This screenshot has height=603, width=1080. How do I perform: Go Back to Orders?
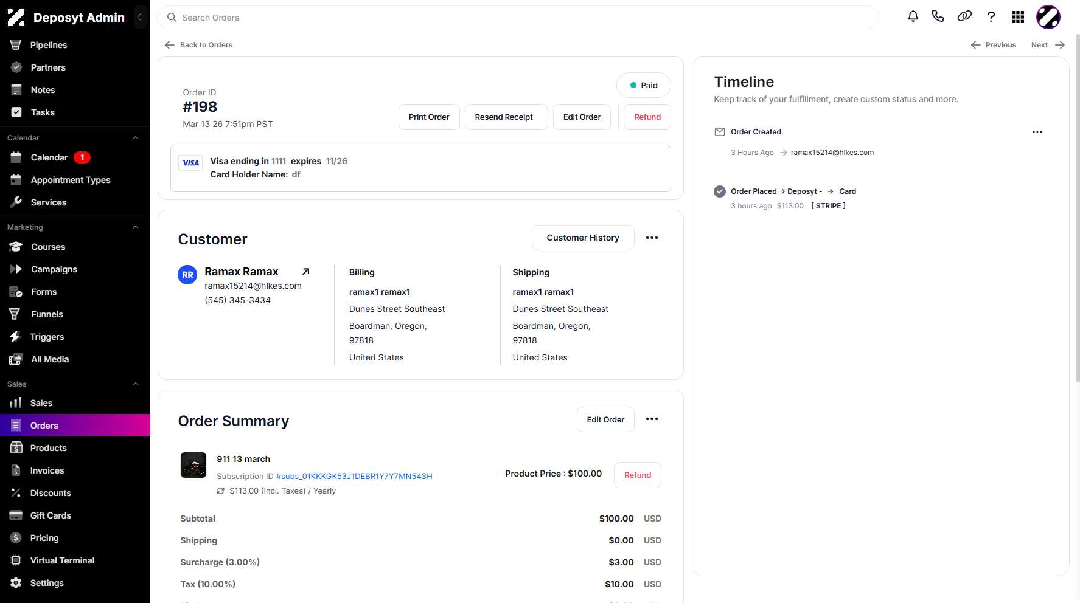pos(198,45)
